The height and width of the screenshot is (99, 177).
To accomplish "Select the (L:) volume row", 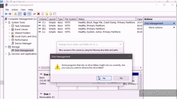I will (x=90, y=32).
